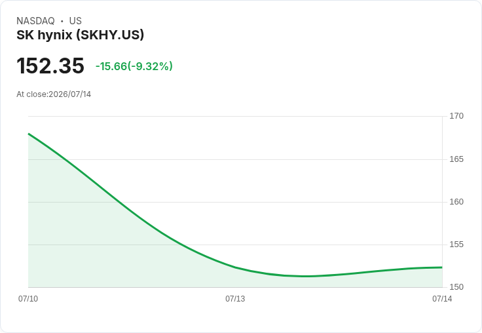The height and width of the screenshot is (333, 482).
Task: Click the separator dot between NASDAQ and US
Action: coord(62,21)
